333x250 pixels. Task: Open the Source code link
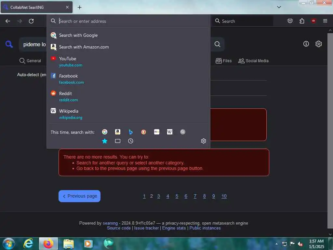pyautogui.click(x=119, y=228)
